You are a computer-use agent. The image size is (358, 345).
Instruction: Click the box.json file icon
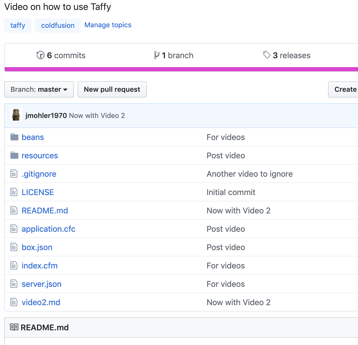click(14, 247)
